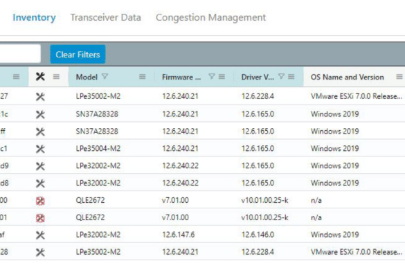The image size is (405, 270).
Task: Open the Transceiver Data tab
Action: tap(106, 17)
